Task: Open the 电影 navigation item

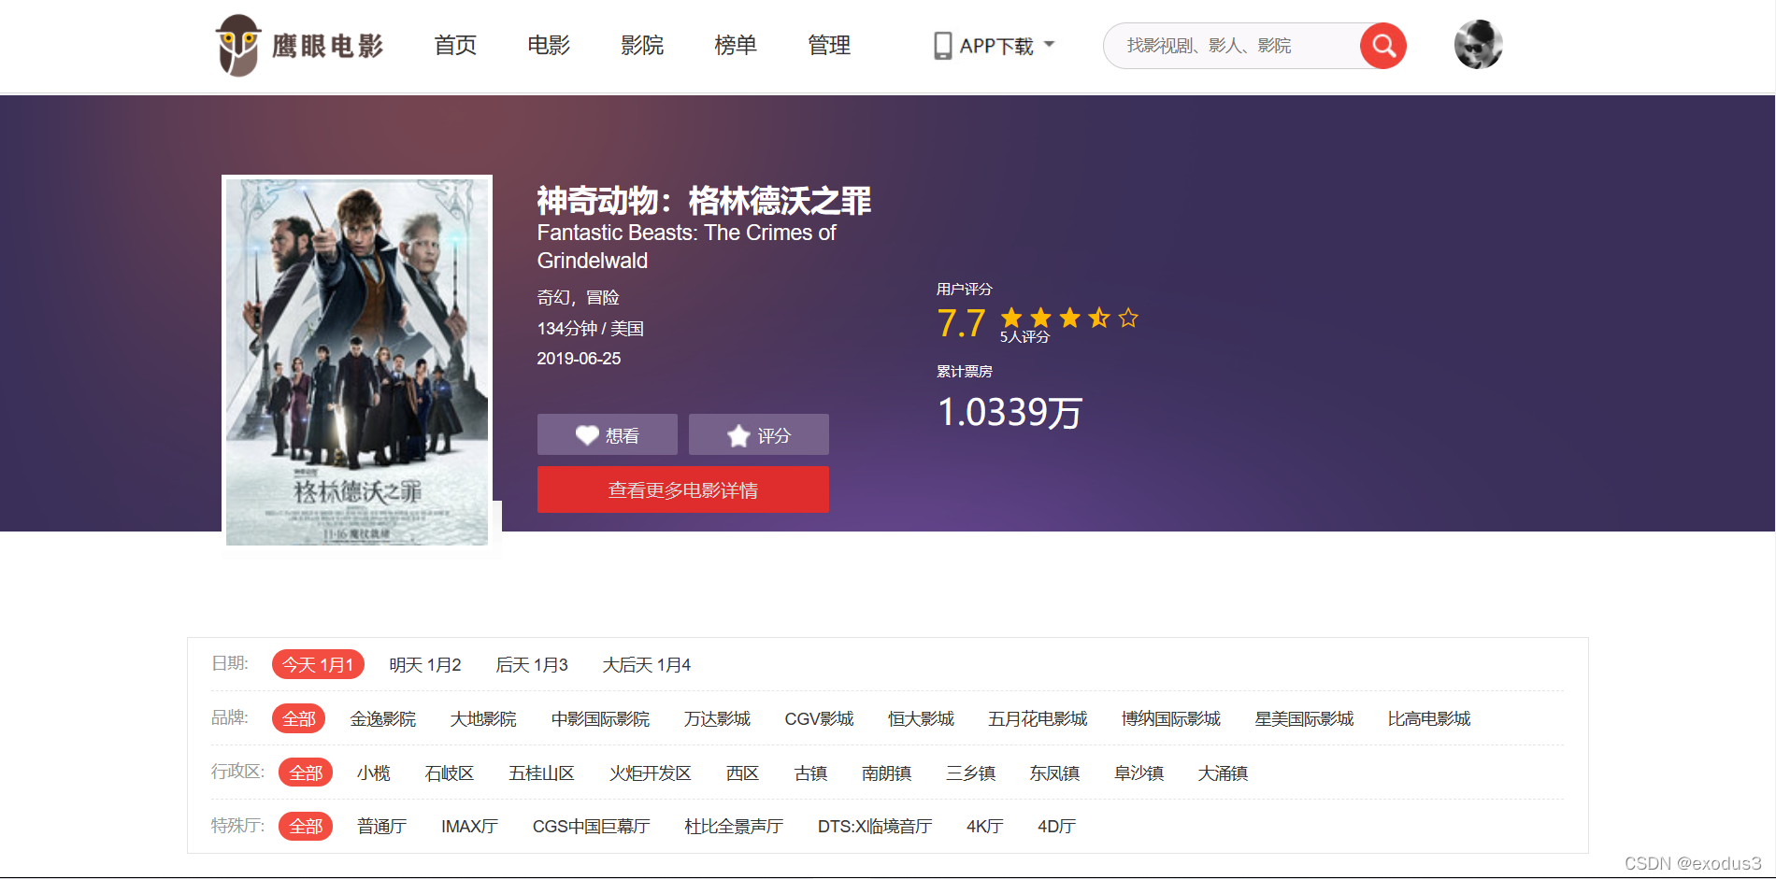Action: click(x=549, y=45)
